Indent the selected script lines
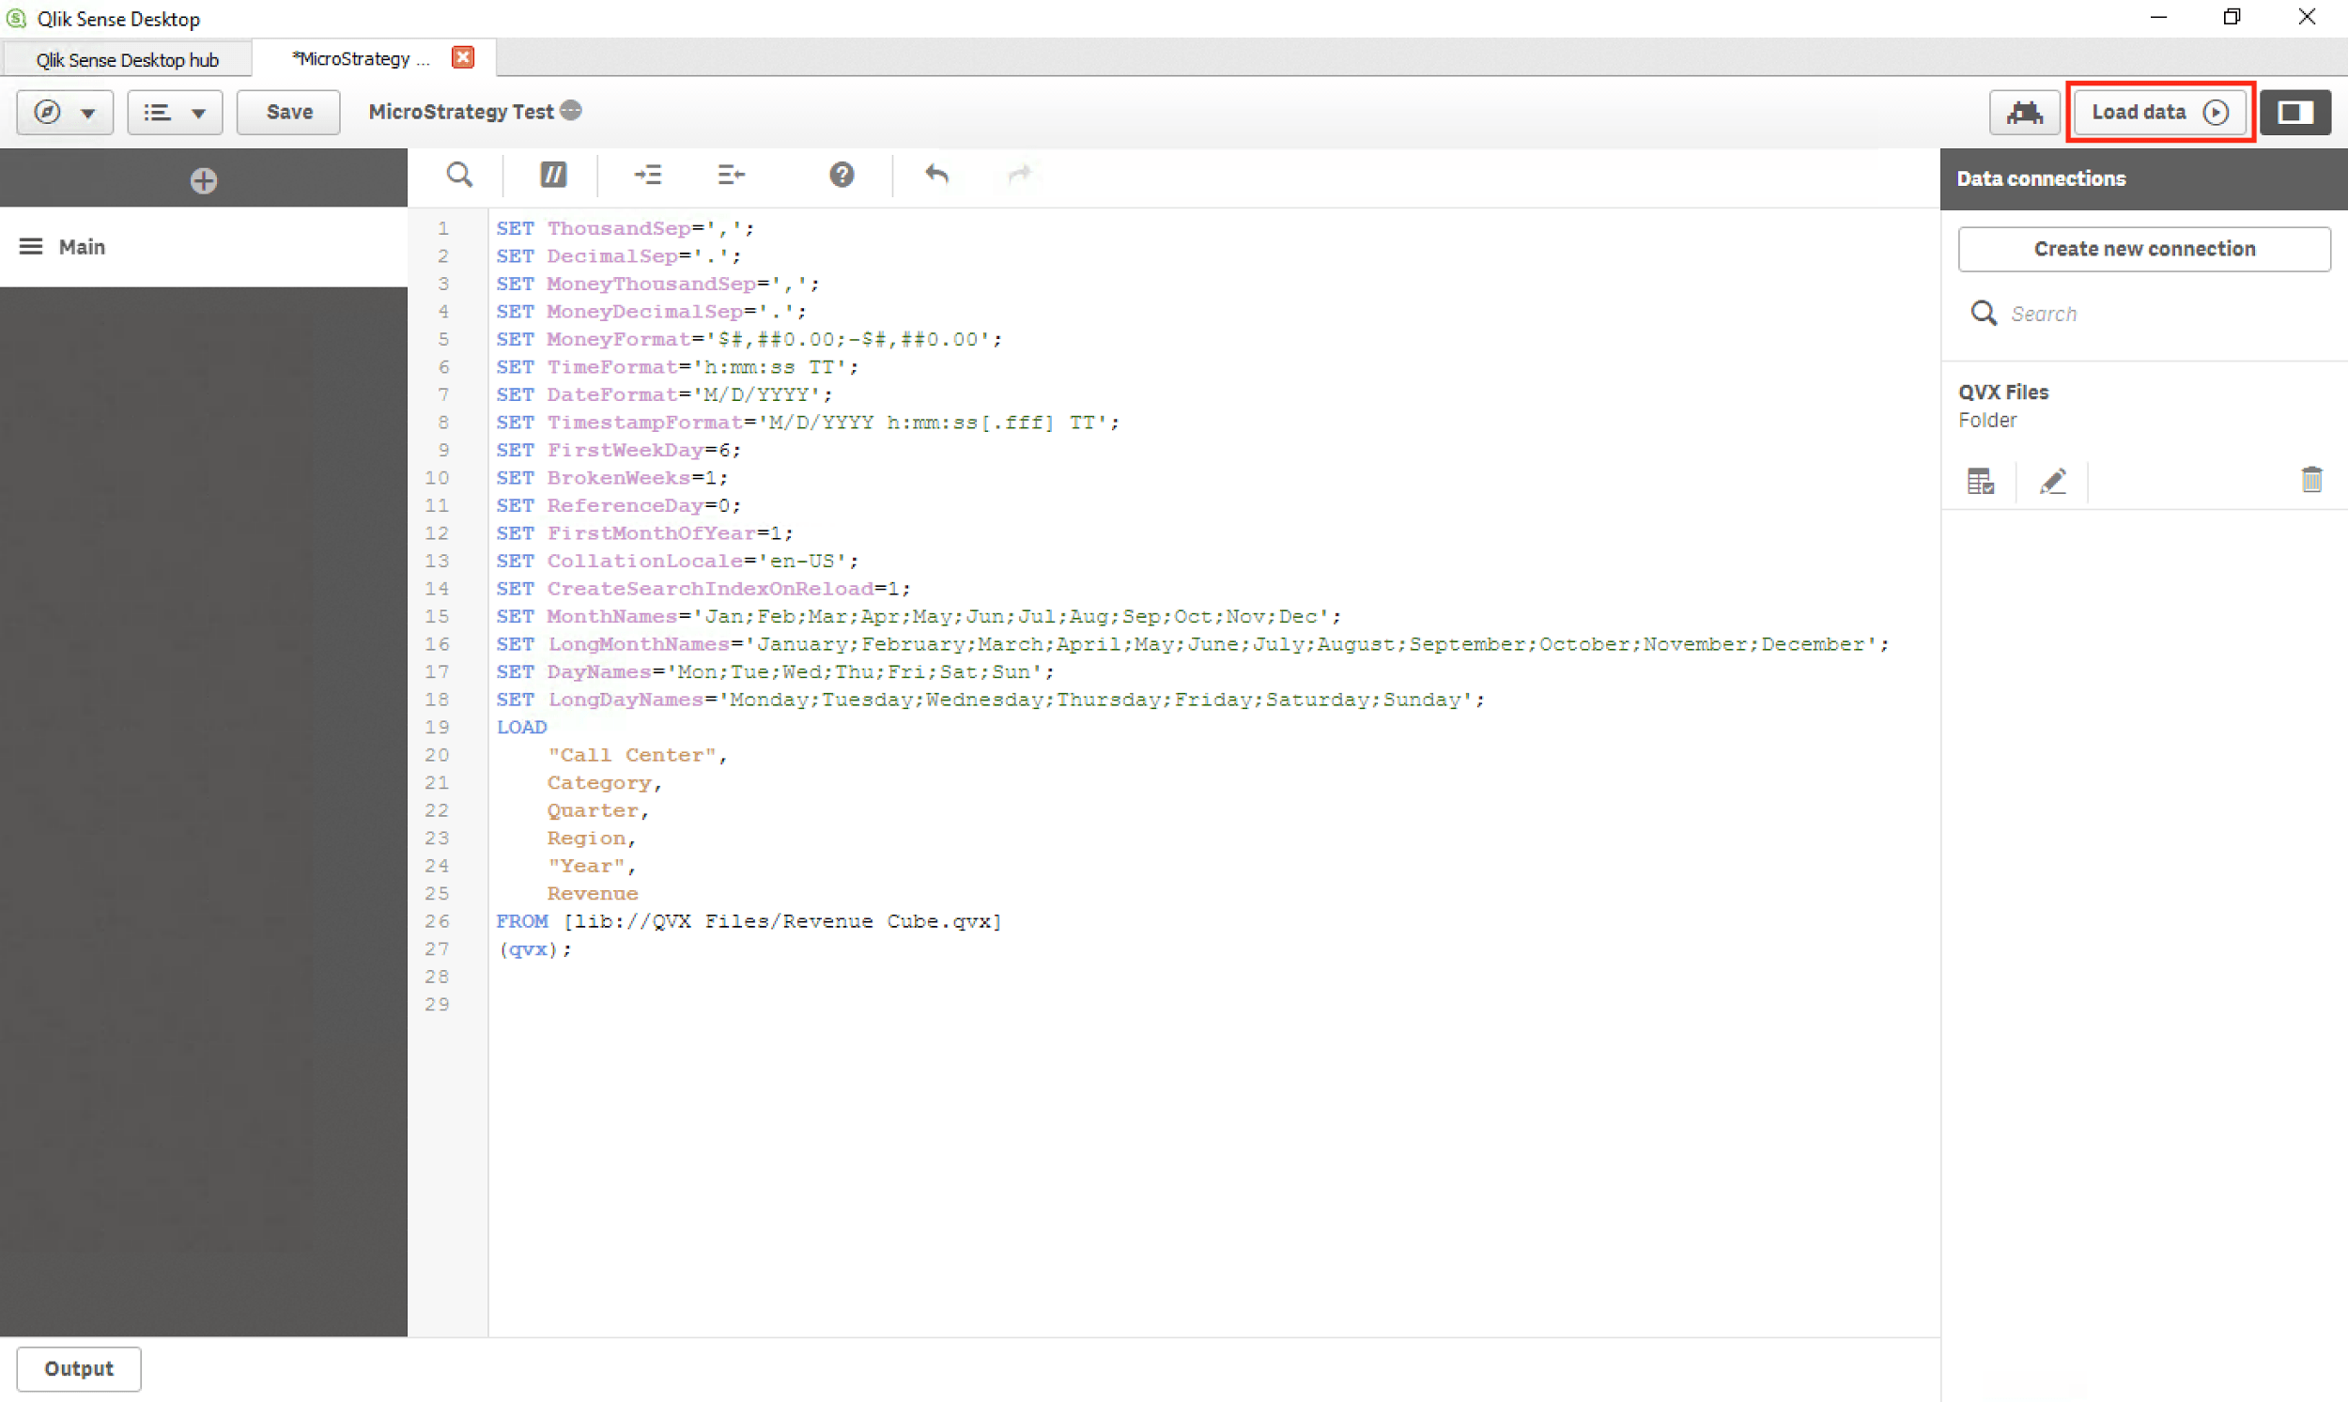The image size is (2348, 1402). point(648,175)
